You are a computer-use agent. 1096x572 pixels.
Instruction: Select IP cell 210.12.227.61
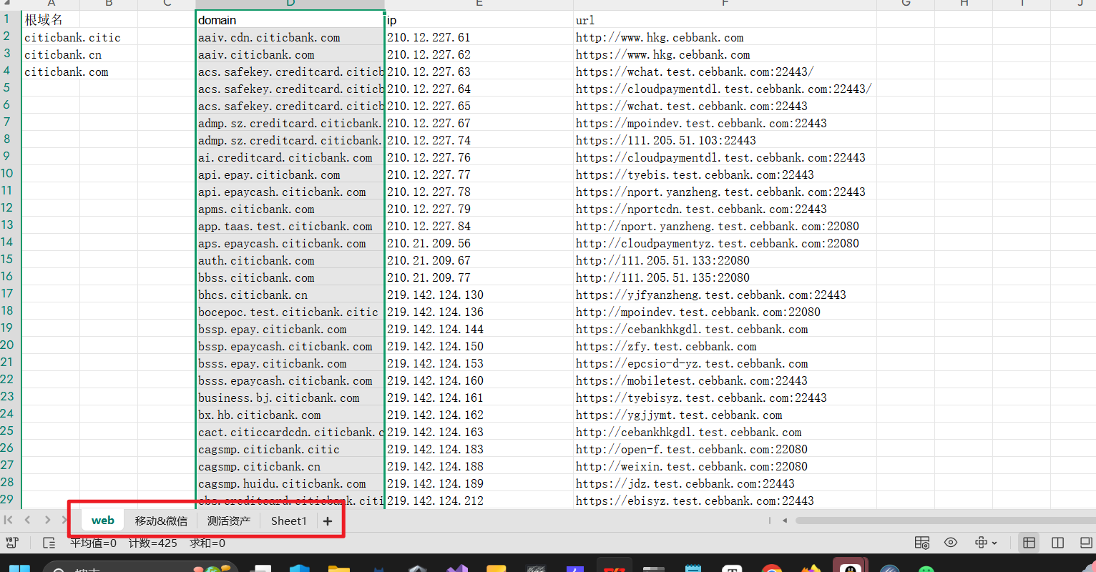coord(479,37)
